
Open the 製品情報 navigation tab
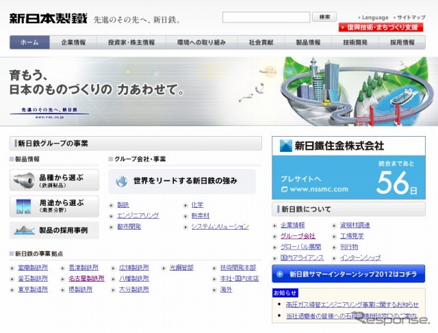pyautogui.click(x=308, y=42)
